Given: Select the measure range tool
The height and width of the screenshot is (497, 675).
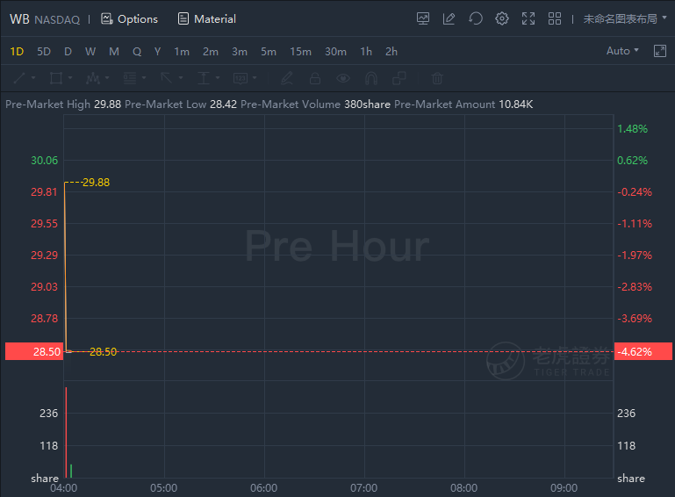Looking at the screenshot, I should [204, 78].
